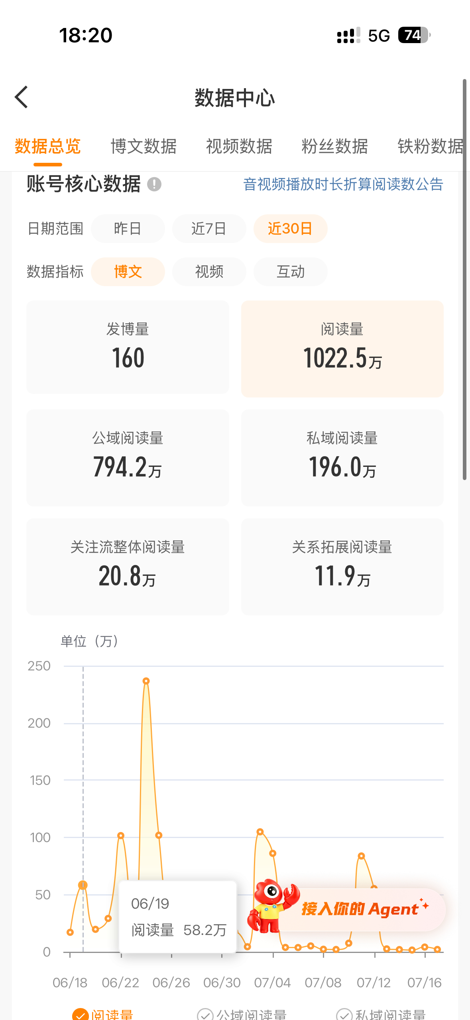The width and height of the screenshot is (470, 1020).
Task: Select the 关注流整体阅读量 20.8万 card
Action: (128, 567)
